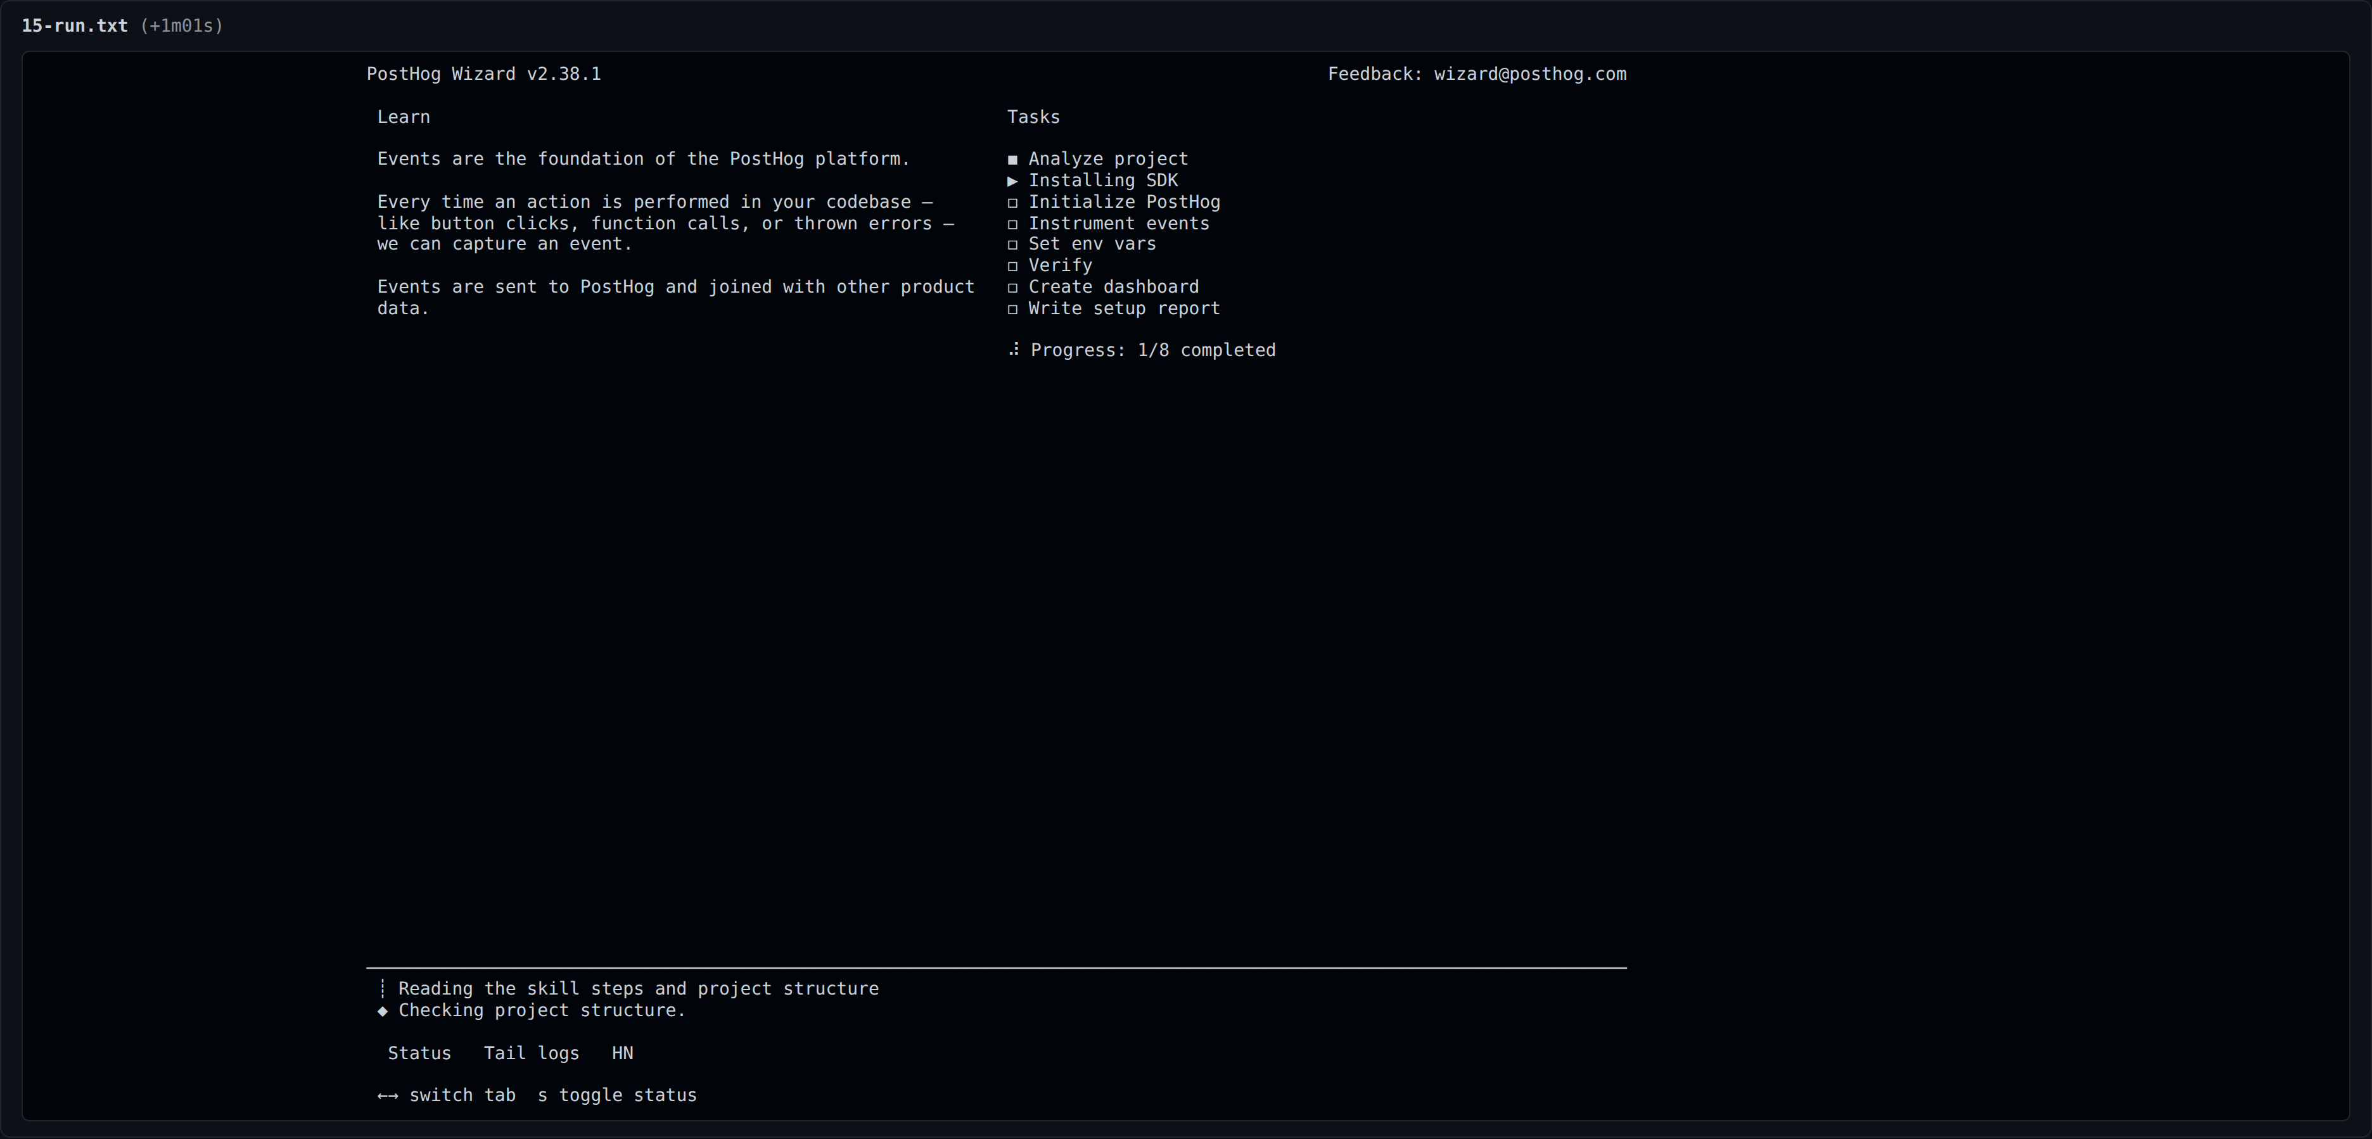This screenshot has width=2372, height=1139.
Task: Toggle the Write setup report task box
Action: click(x=1012, y=309)
